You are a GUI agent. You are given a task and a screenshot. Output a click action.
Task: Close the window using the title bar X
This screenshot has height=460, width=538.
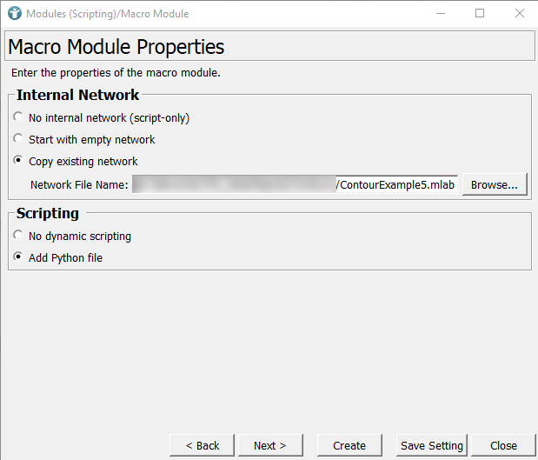point(518,13)
